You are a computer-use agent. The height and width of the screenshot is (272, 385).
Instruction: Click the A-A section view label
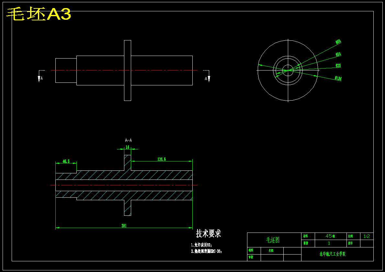[129, 140]
